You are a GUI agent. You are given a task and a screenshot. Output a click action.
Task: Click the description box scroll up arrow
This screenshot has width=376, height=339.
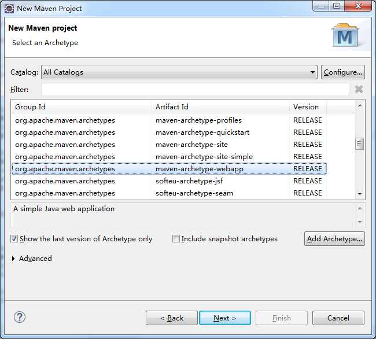click(360, 208)
